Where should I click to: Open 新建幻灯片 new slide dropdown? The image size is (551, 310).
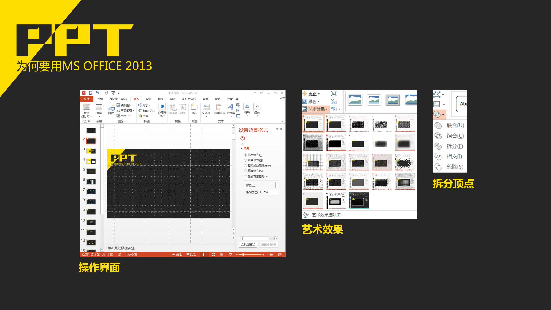pos(87,115)
